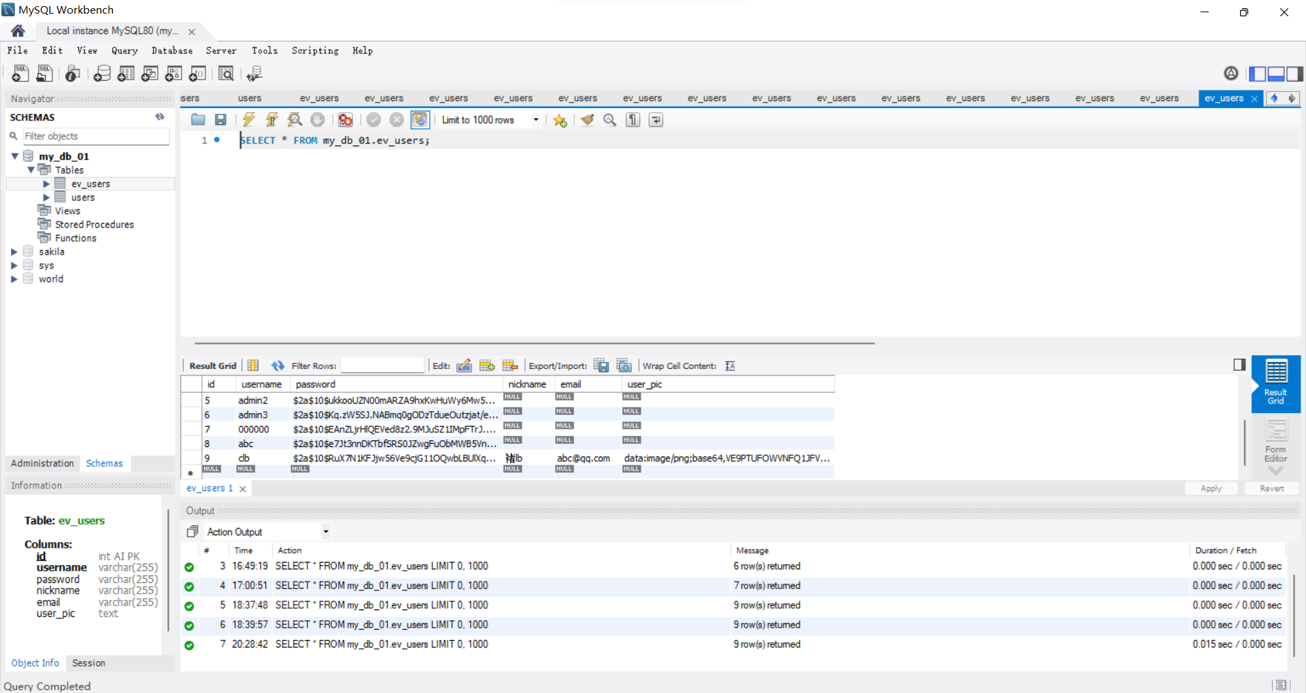Run Explain on current statement
1306x693 pixels.
pos(295,120)
